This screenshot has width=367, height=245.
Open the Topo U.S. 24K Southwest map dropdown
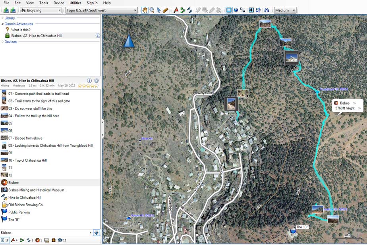[x=101, y=10]
